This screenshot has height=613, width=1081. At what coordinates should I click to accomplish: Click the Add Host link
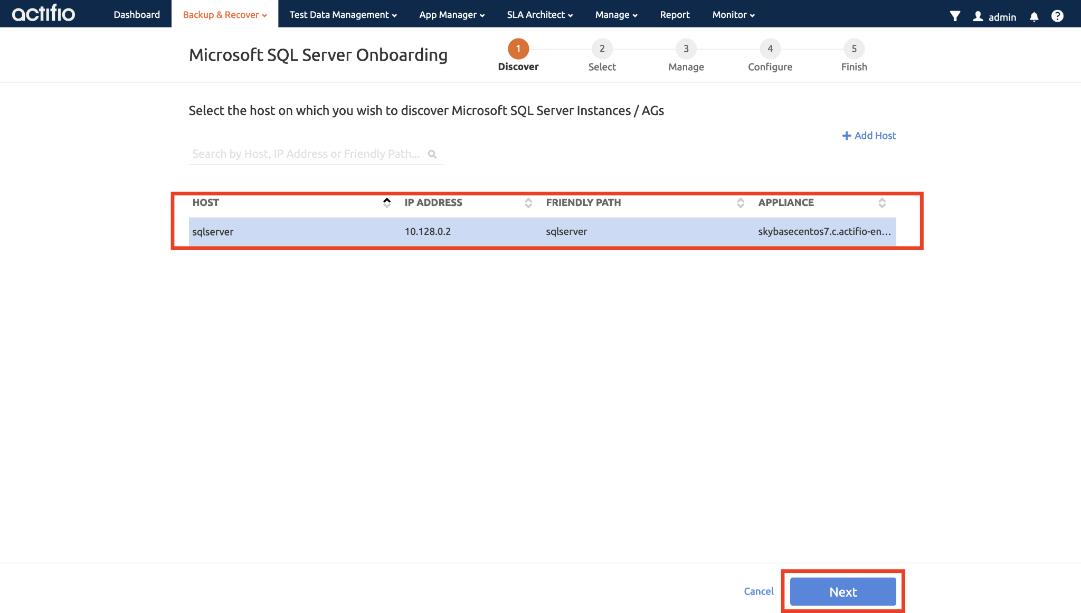(869, 136)
